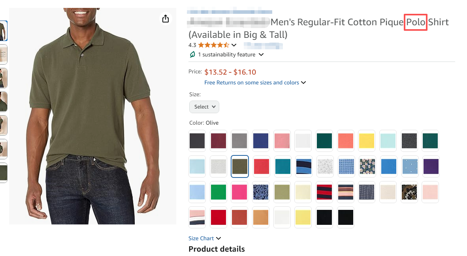Expand the star rating popover chevron
The width and height of the screenshot is (467, 256).
pos(234,45)
